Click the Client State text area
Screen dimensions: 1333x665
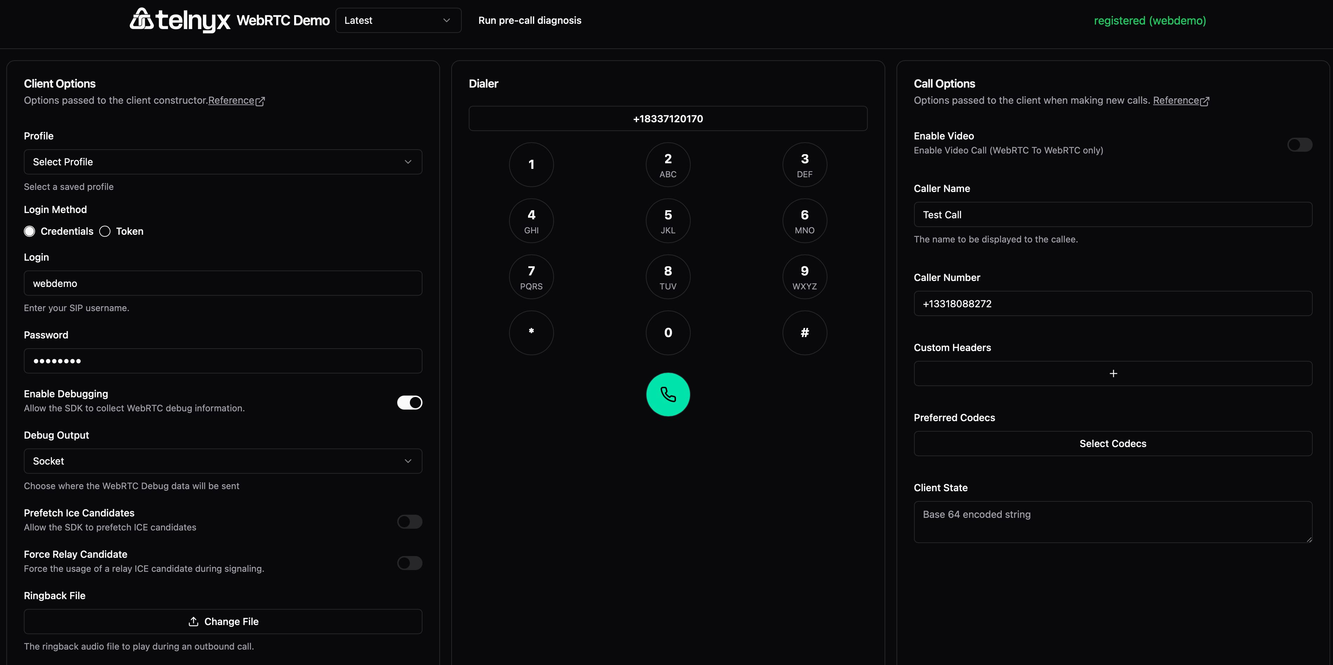coord(1112,521)
